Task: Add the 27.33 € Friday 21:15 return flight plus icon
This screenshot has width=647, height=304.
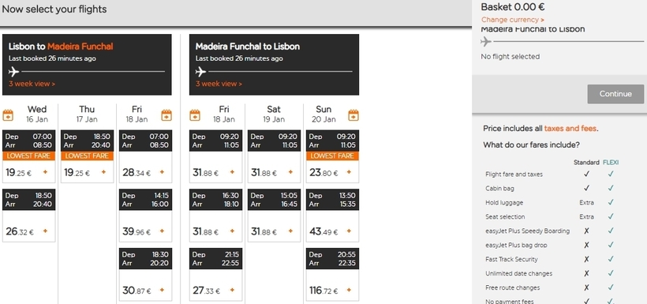Action: (232, 290)
